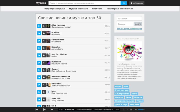Click the colorful speaker promo image
The image size is (180, 112).
[x=129, y=51]
